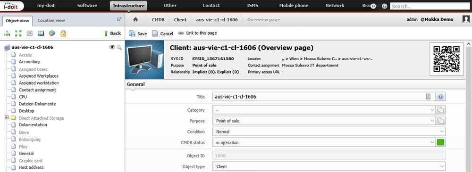This screenshot has width=472, height=172.
Task: Click the magnifier icon beside aus-vie-c1-cl-1606
Action: (119, 47)
